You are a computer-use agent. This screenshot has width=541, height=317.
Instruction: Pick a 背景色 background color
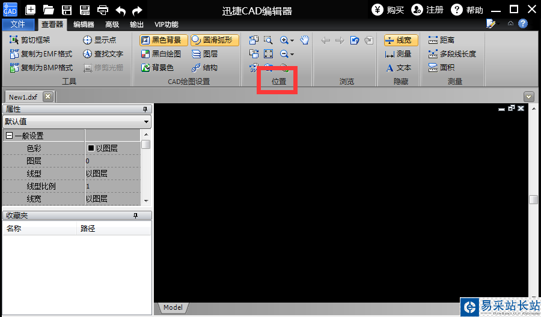coord(157,67)
